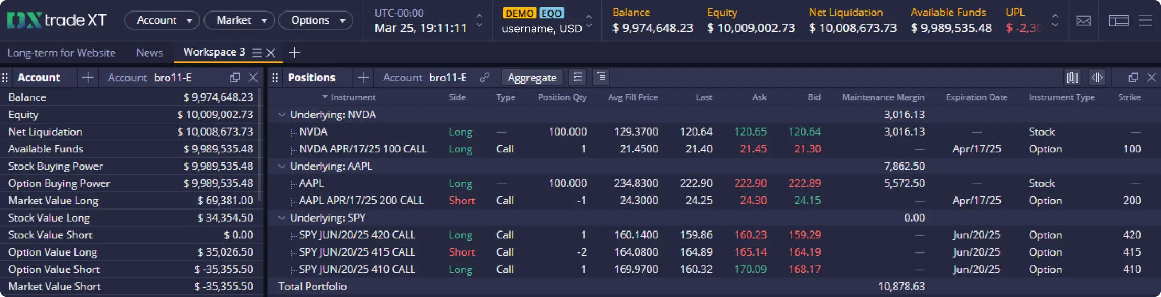Sort by the Strike column

pos(1129,97)
